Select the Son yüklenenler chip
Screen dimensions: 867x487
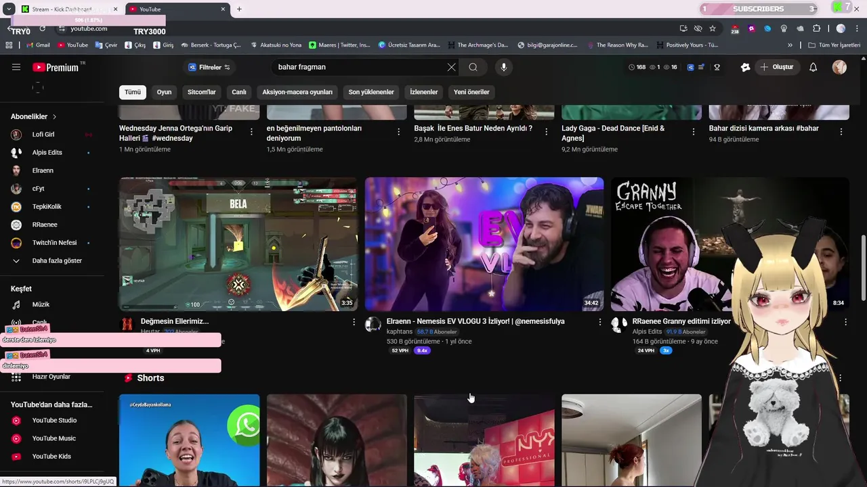point(371,92)
